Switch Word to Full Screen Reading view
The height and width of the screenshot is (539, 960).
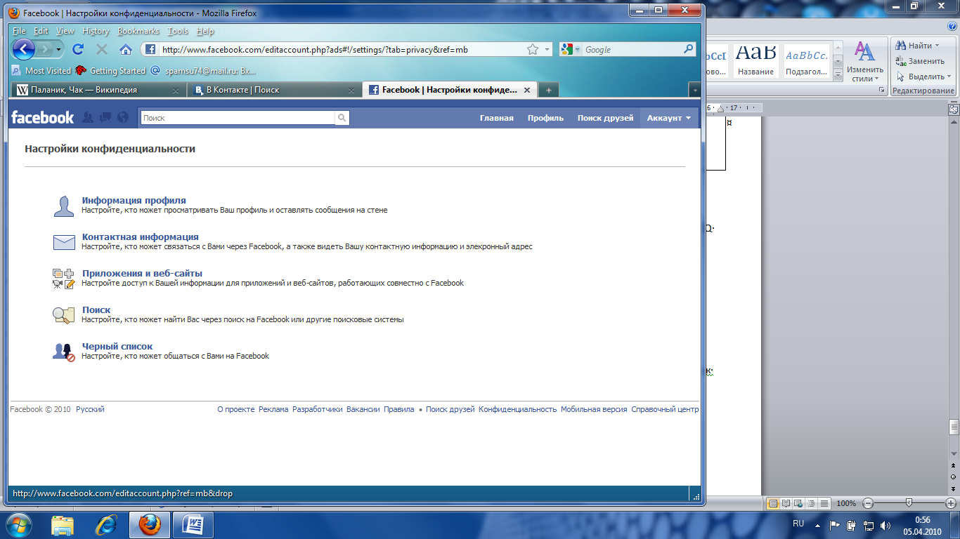(786, 503)
